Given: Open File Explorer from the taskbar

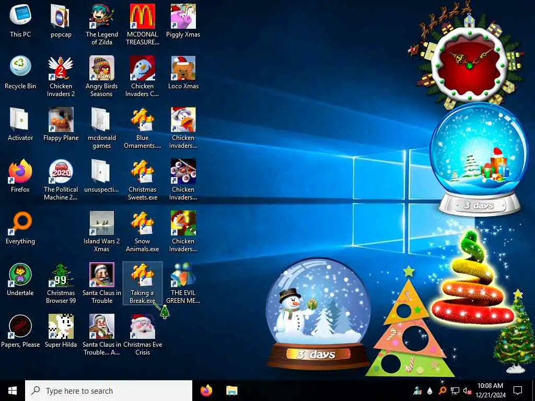Looking at the screenshot, I should 231,391.
